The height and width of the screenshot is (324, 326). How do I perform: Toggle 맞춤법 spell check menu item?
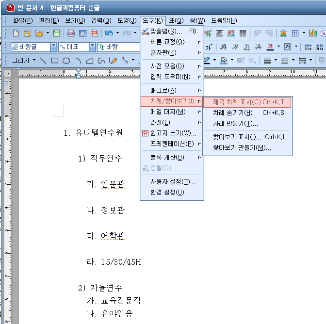coord(172,32)
